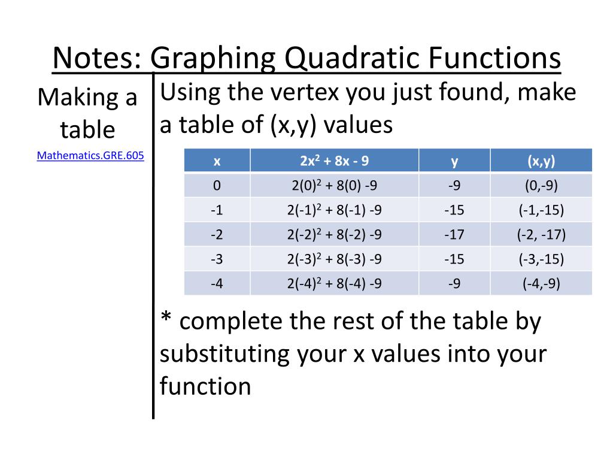Select the (-4,-9) coordinate cell
Image resolution: width=613 pixels, height=460 pixels.
coord(541,283)
